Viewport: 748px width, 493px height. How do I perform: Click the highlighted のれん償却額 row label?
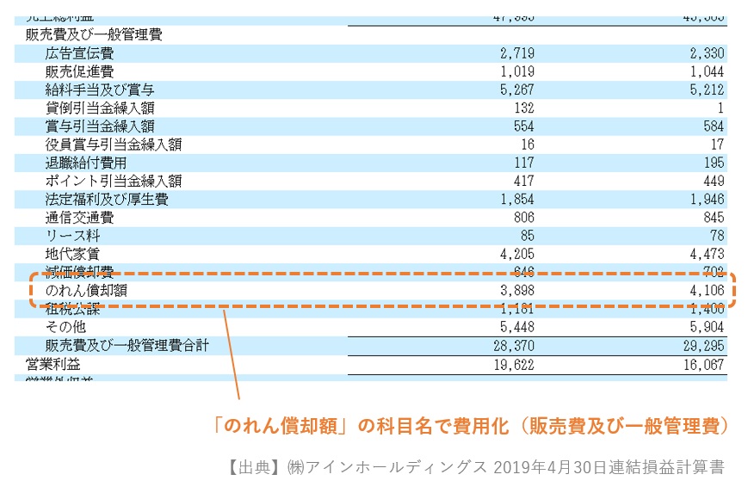[86, 291]
